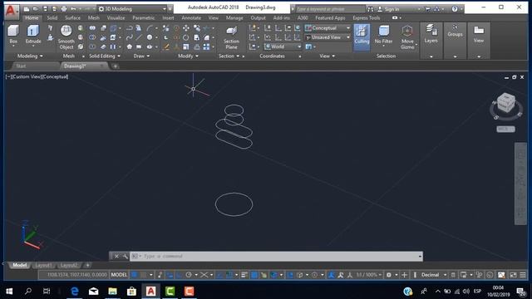Open the Solid ribbon tab
The width and height of the screenshot is (532, 299).
click(52, 17)
